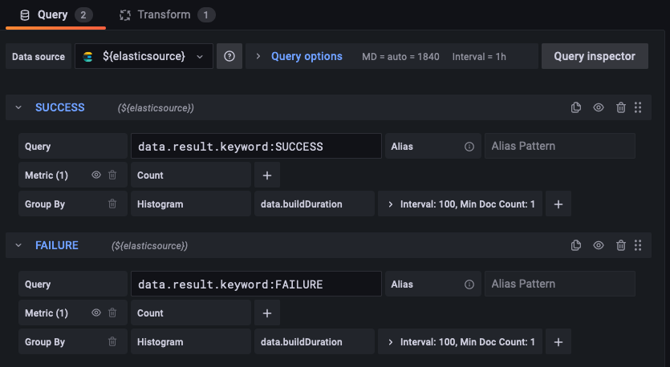
Task: Delete the FAILURE query
Action: coord(621,245)
